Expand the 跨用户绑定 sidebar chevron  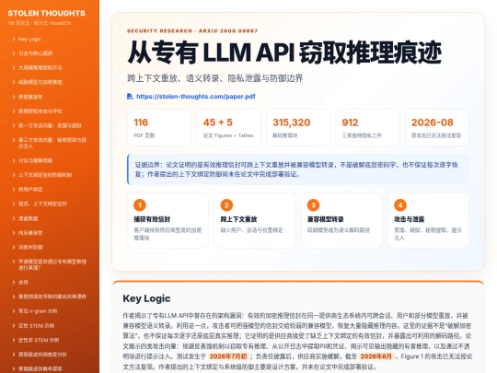pyautogui.click(x=14, y=190)
